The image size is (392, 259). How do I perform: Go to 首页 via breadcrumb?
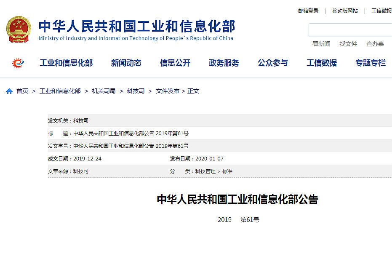[x=21, y=91]
